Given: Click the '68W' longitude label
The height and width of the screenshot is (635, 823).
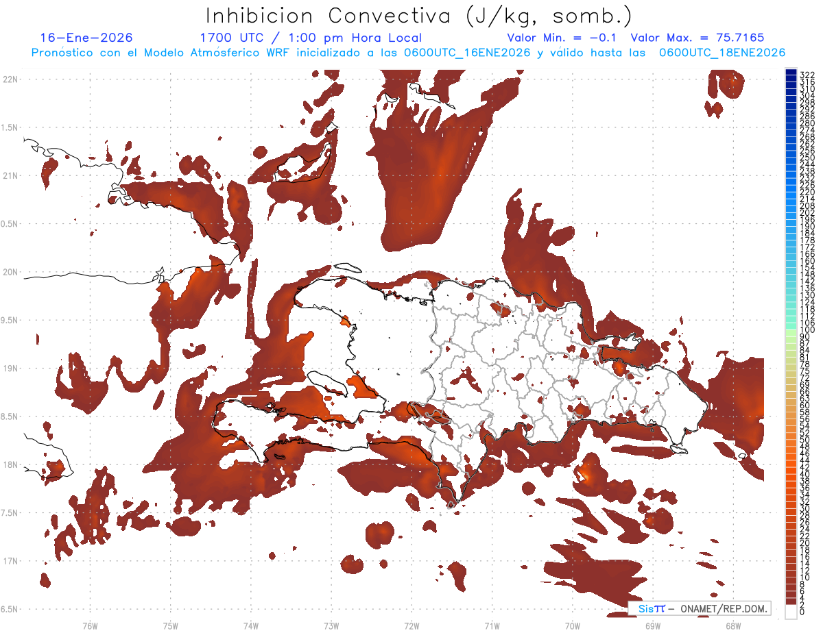Looking at the screenshot, I should pyautogui.click(x=733, y=625).
